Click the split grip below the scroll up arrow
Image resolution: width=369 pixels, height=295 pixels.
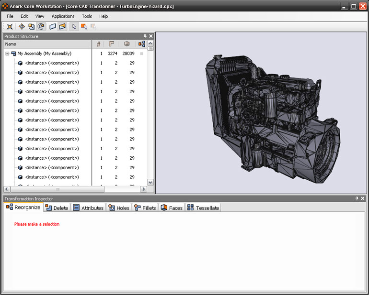coord(150,49)
